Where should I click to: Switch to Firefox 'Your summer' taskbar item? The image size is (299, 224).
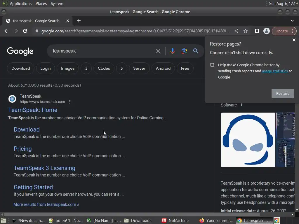coord(216,220)
